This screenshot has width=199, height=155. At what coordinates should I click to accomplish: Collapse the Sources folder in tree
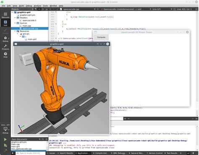15,23
